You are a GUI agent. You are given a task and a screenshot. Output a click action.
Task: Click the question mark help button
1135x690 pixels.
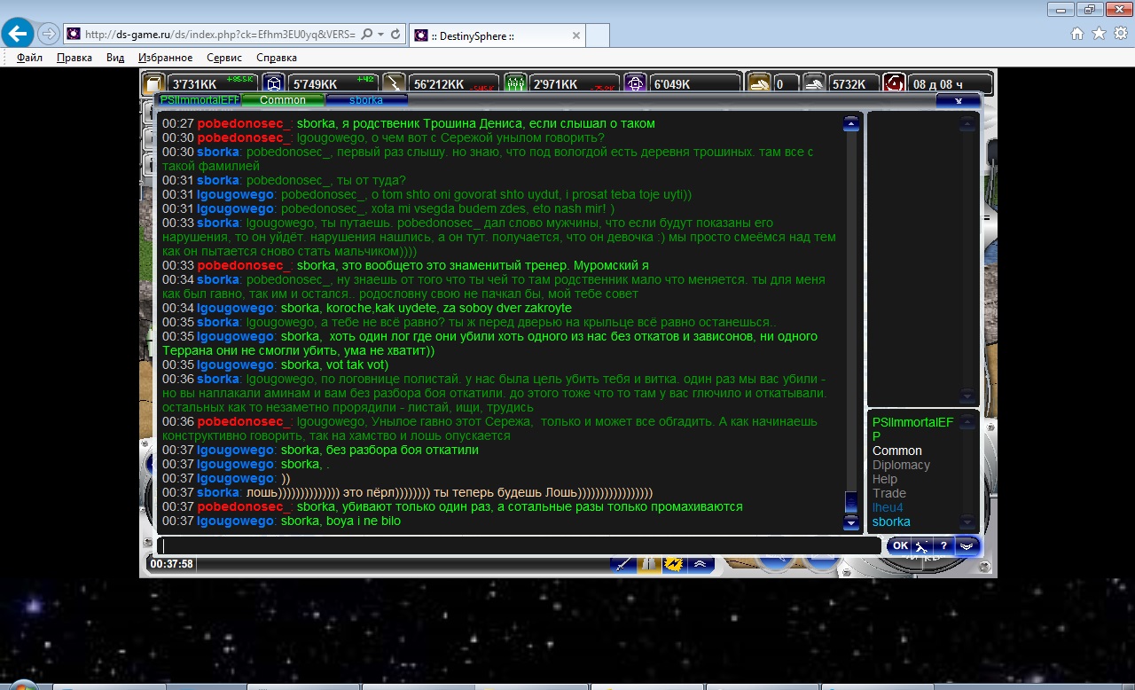pos(943,545)
